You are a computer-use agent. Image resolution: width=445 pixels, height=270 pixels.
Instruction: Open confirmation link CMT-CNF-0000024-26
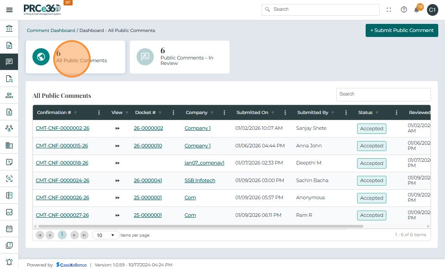[x=62, y=180]
